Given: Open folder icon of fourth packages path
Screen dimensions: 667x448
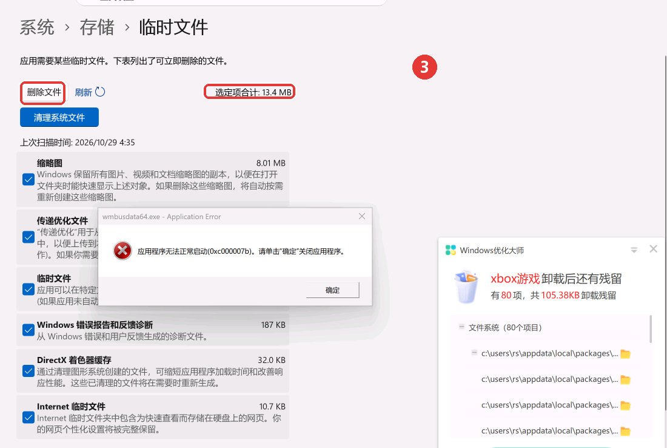Looking at the screenshot, I should coord(625,431).
